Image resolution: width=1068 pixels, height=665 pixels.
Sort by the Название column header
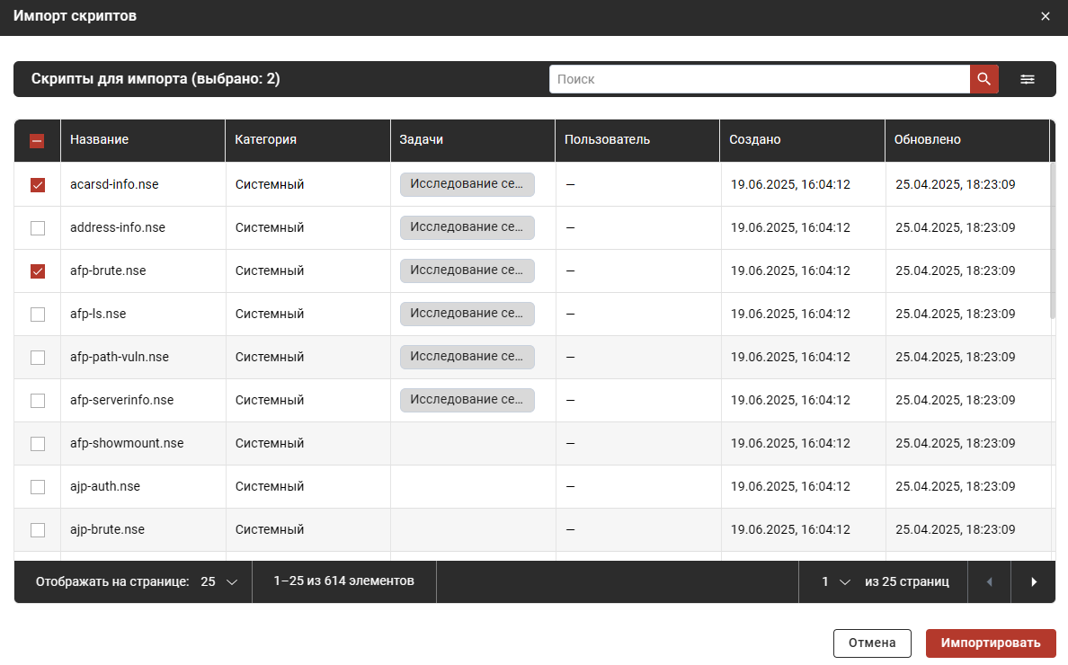pos(99,139)
